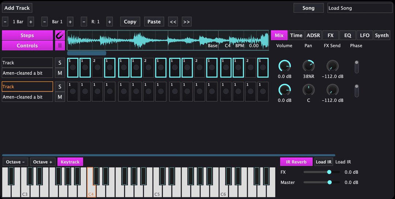The image size is (395, 199).
Task: Click the first track's Pan knob at 38%R
Action: click(x=308, y=66)
